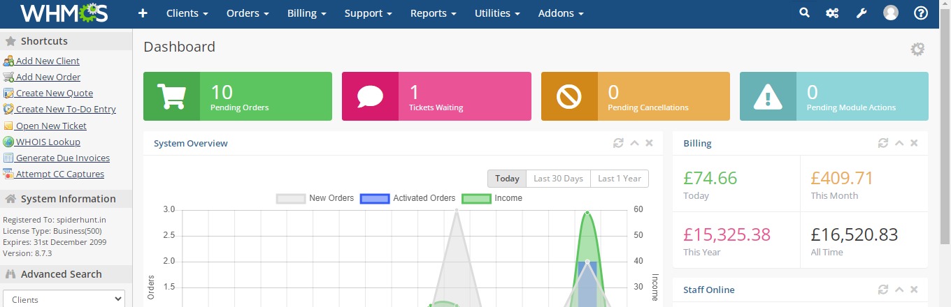This screenshot has width=951, height=307.
Task: Open the Reports menu
Action: (433, 13)
